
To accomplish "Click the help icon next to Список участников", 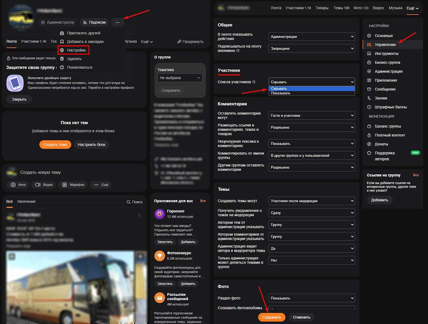I will point(254,82).
